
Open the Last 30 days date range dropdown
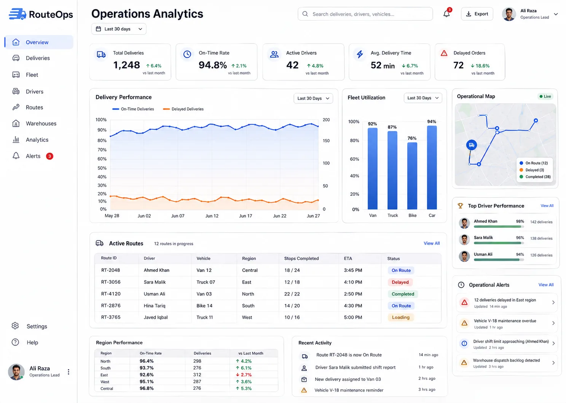(x=119, y=29)
